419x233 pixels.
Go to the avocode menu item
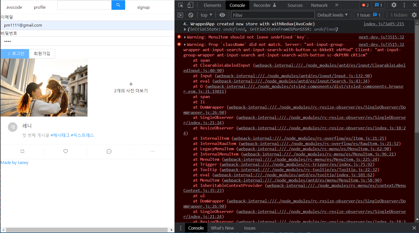click(x=14, y=7)
